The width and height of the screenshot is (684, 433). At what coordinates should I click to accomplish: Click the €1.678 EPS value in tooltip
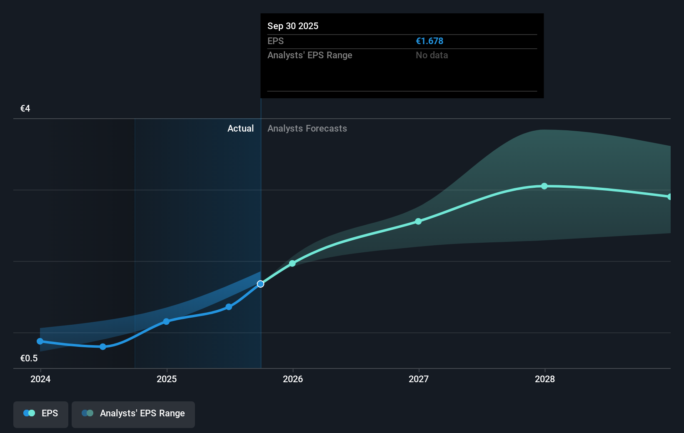pos(429,41)
